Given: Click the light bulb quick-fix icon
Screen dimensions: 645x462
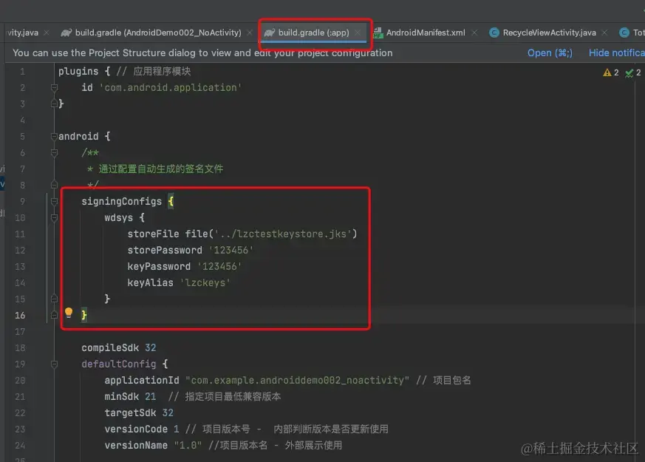Looking at the screenshot, I should (69, 313).
